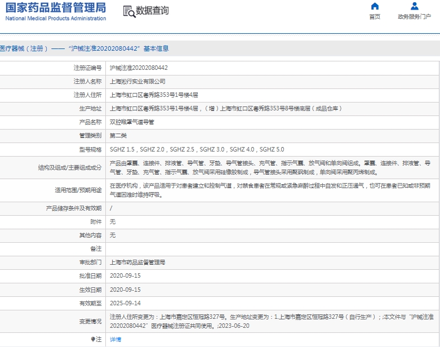Open the 详情 link
The width and height of the screenshot is (440, 347).
click(115, 340)
